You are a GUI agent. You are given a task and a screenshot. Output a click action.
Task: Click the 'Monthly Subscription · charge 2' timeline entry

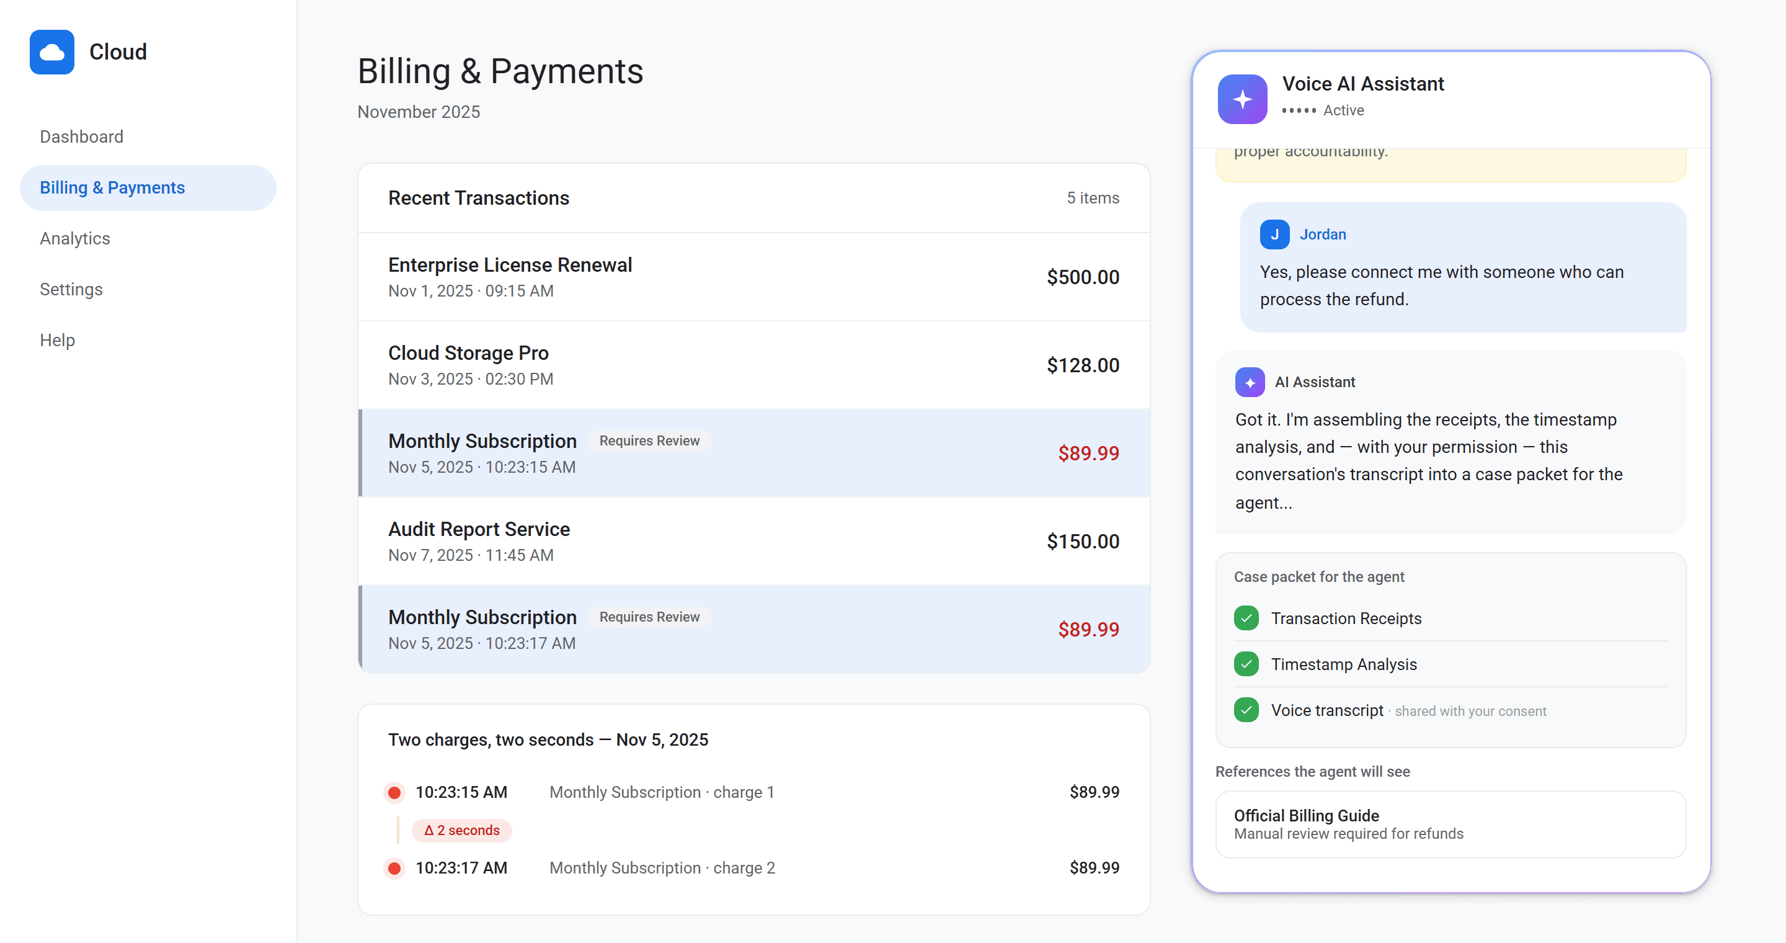(x=662, y=868)
